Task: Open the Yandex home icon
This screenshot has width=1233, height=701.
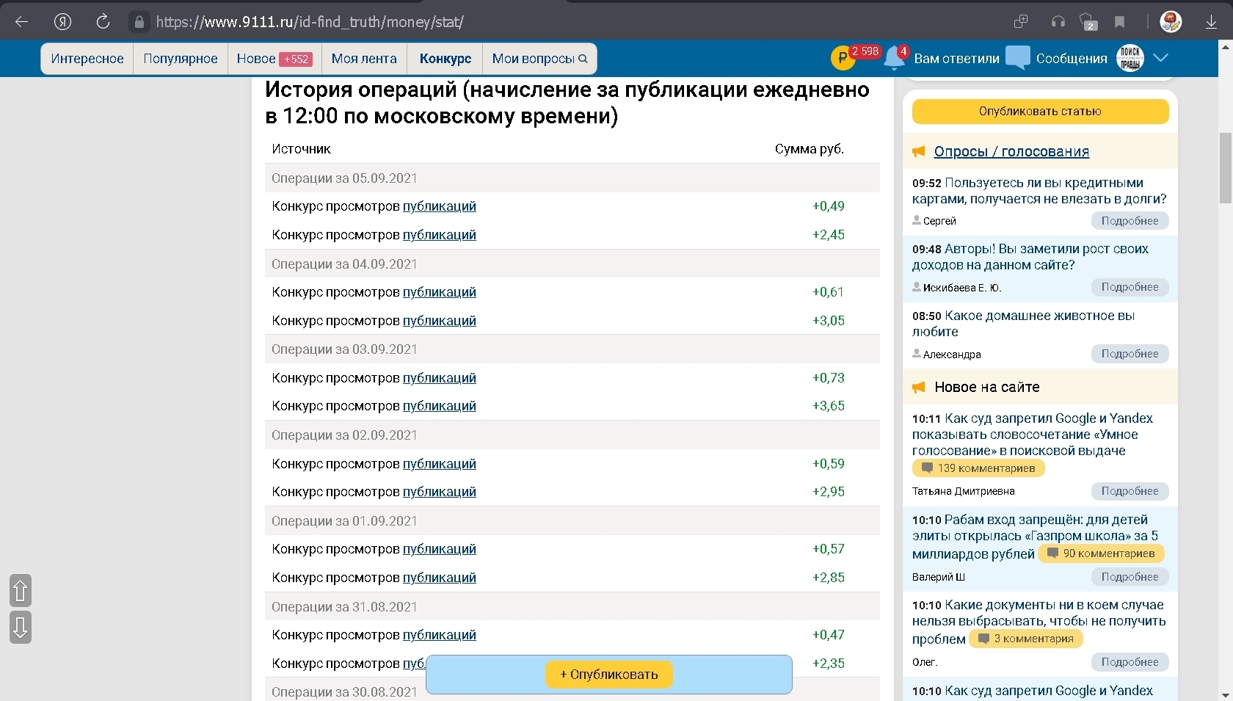Action: click(63, 22)
